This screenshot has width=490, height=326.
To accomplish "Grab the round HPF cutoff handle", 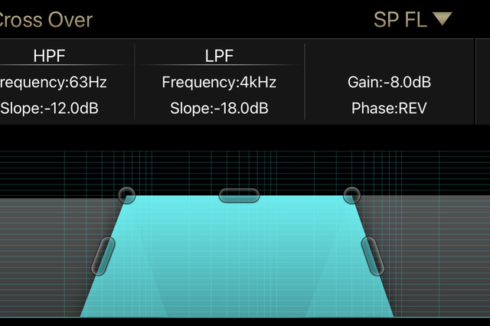I will 127,195.
